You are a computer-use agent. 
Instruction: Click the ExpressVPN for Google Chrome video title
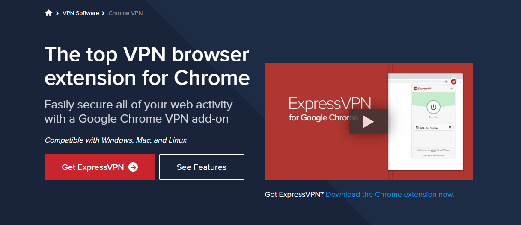(330, 109)
